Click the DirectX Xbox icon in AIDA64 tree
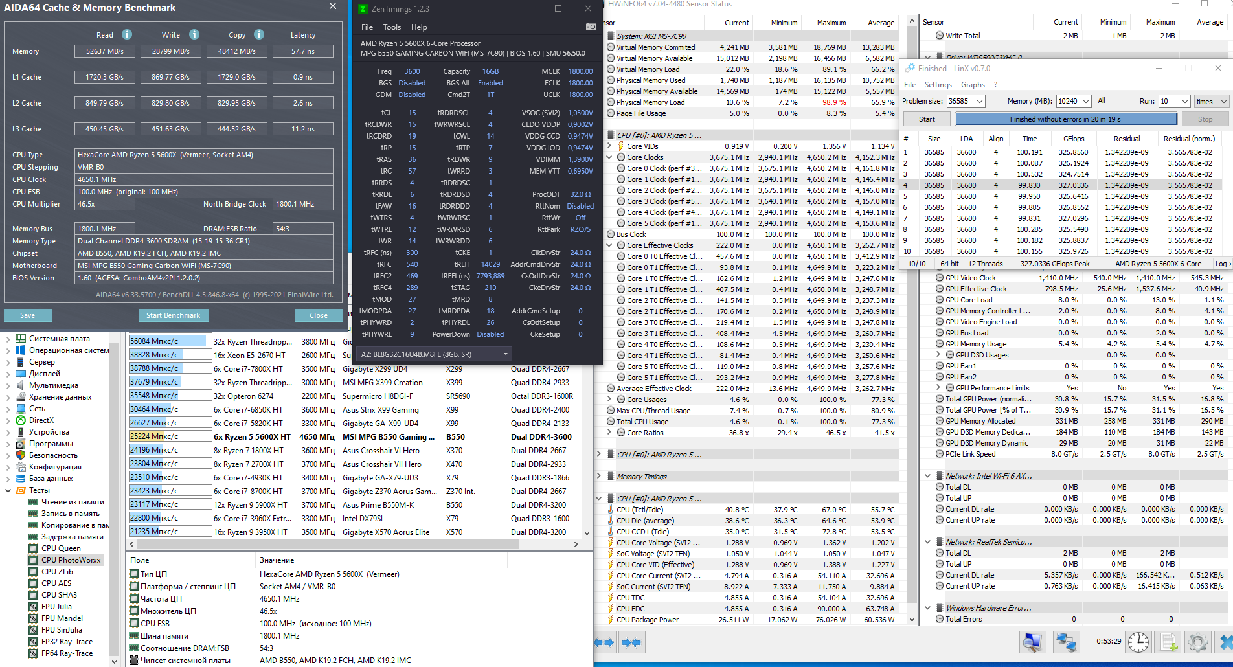Screen dimensions: 1233x667 tap(21, 420)
